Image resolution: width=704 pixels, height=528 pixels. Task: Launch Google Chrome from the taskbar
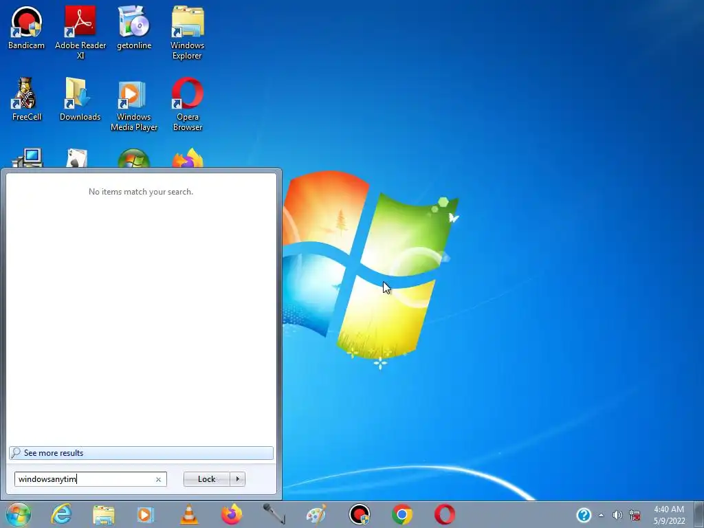(401, 514)
